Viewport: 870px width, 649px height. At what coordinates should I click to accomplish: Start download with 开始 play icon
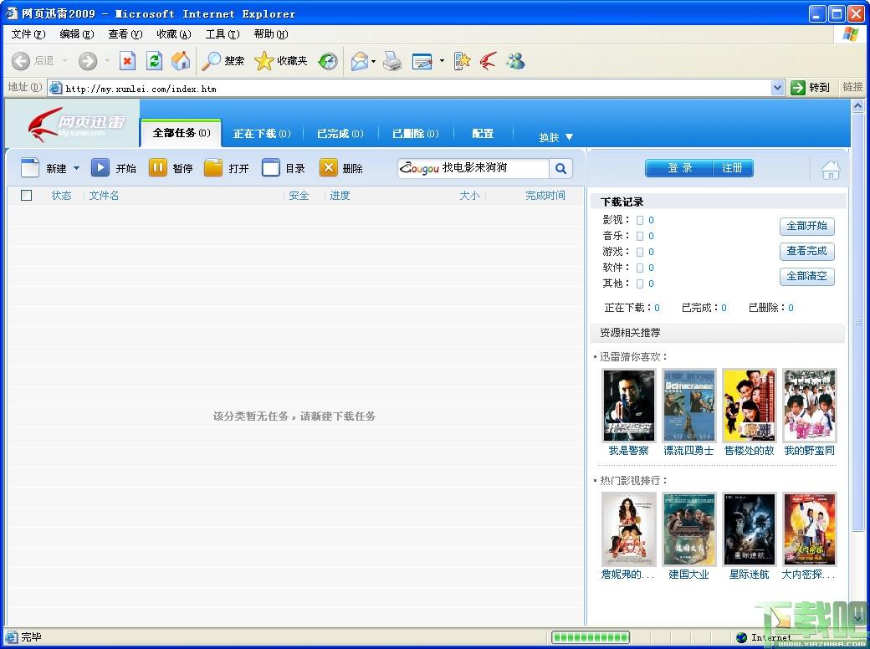[100, 167]
